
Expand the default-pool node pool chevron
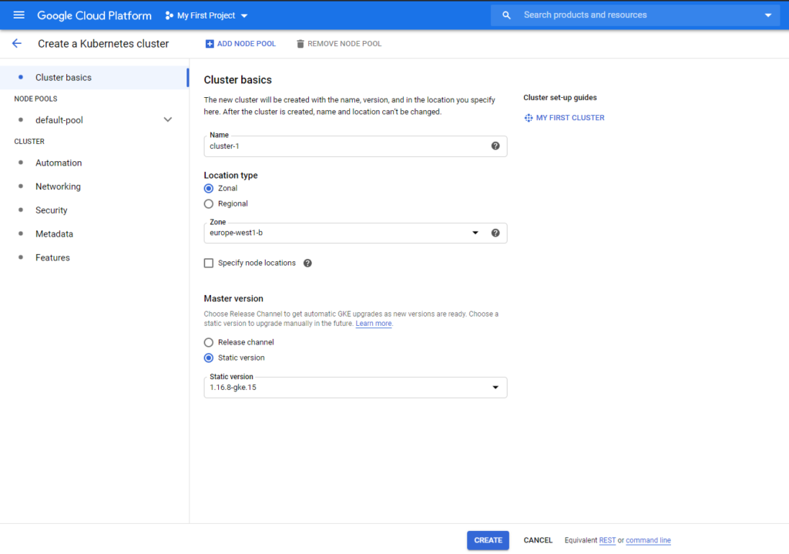[x=167, y=119]
